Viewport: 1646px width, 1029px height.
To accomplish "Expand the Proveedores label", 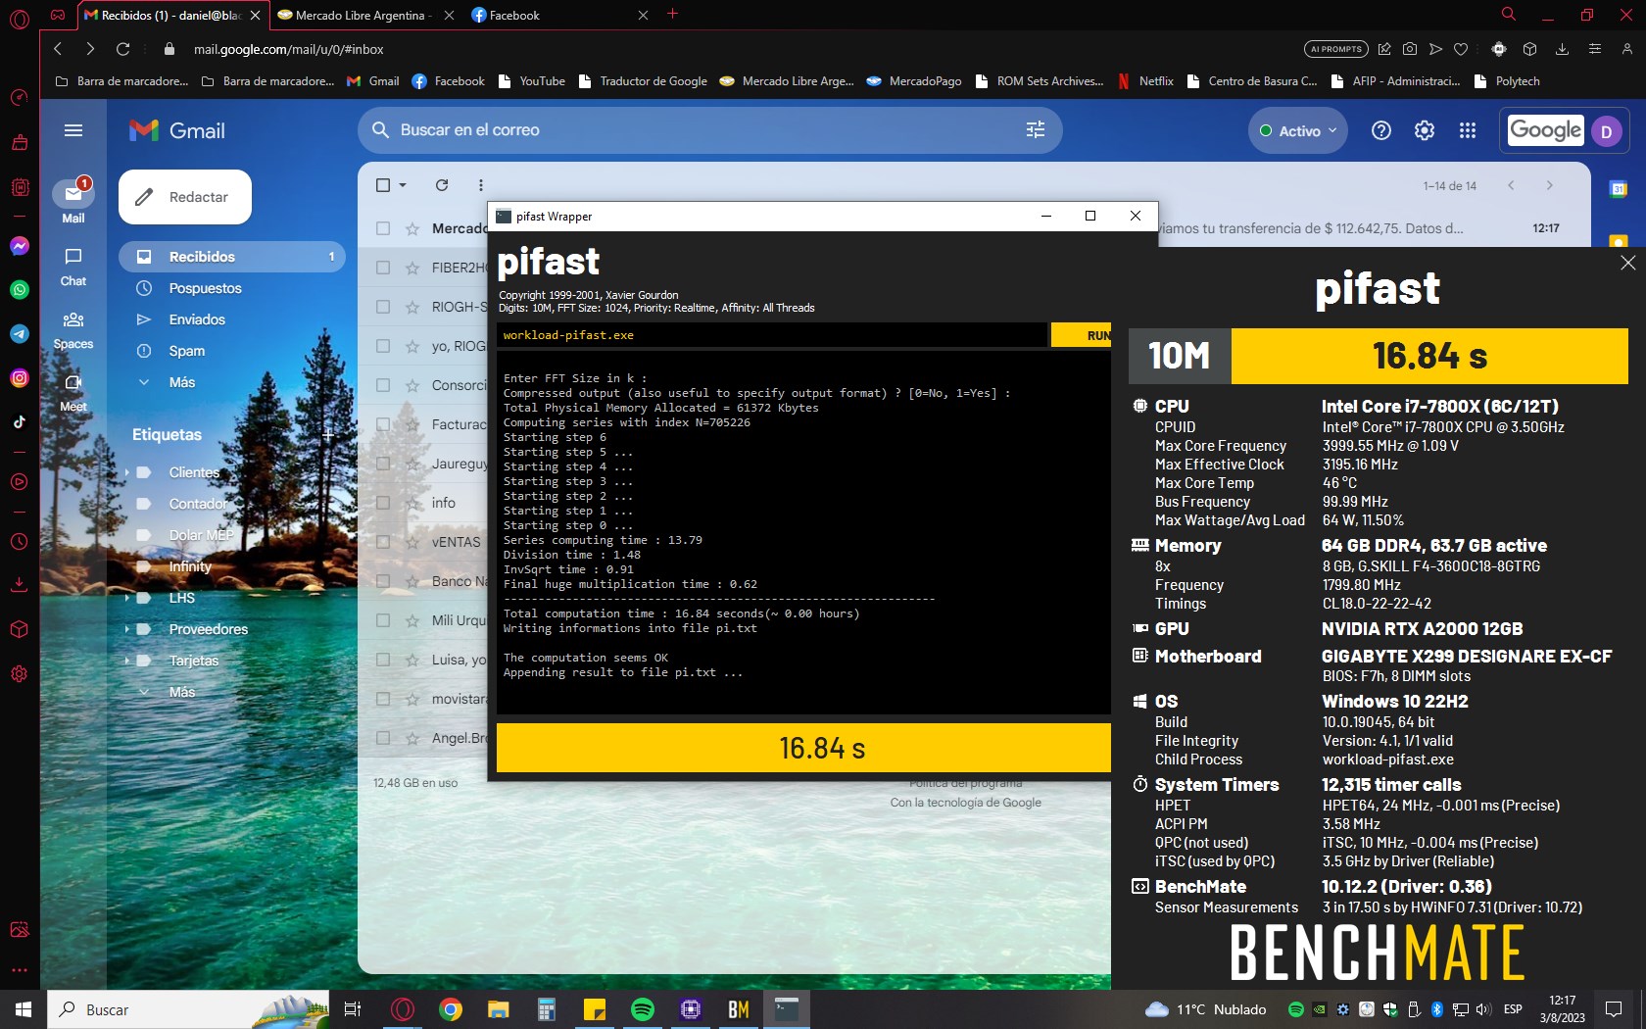I will click(127, 629).
